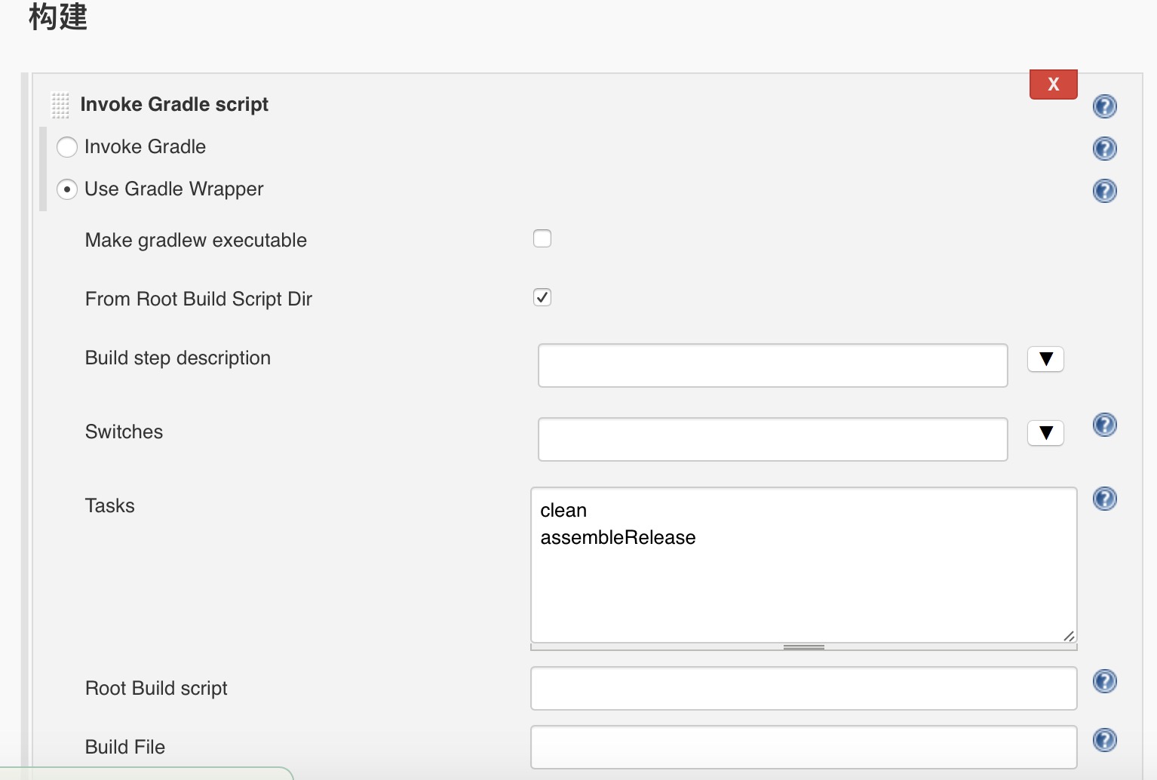
Task: Grab the build step drag handle icon
Action: (60, 105)
